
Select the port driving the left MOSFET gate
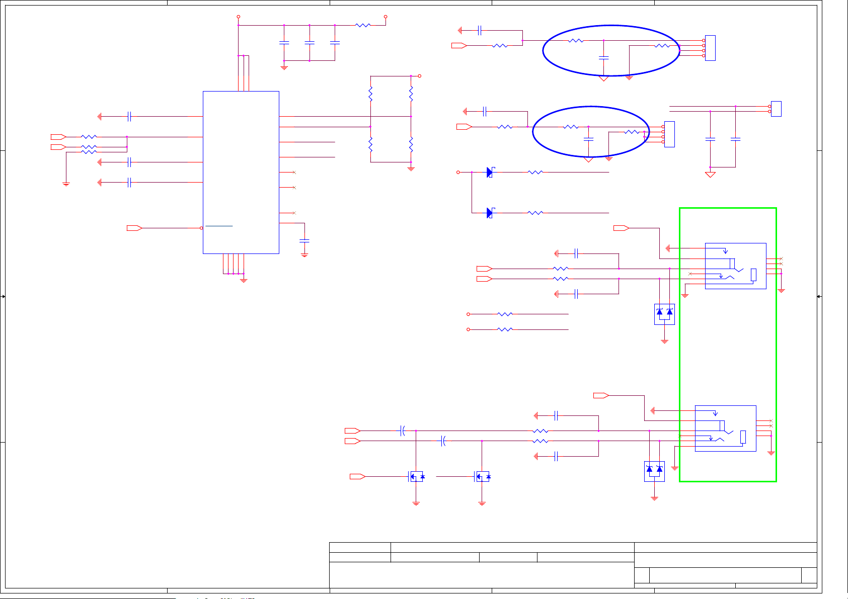357,476
